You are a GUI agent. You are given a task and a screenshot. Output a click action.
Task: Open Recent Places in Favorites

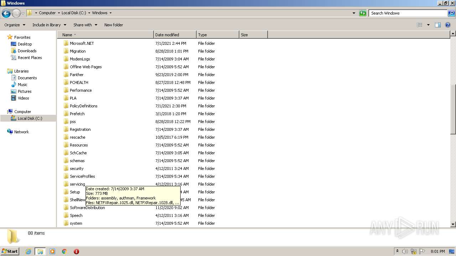click(30, 58)
